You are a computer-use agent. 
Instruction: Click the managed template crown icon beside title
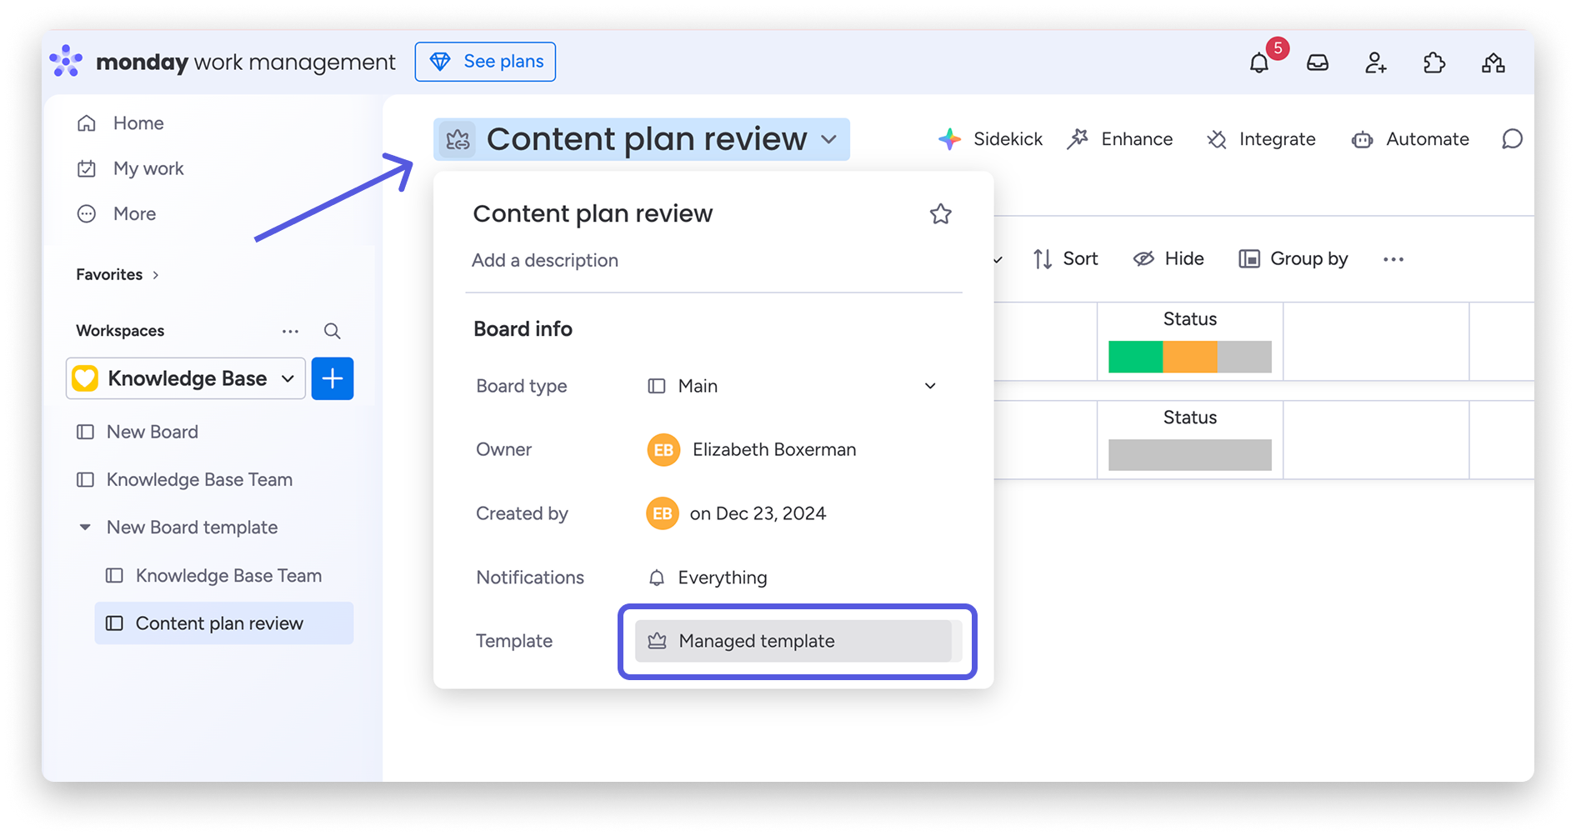pyautogui.click(x=458, y=139)
